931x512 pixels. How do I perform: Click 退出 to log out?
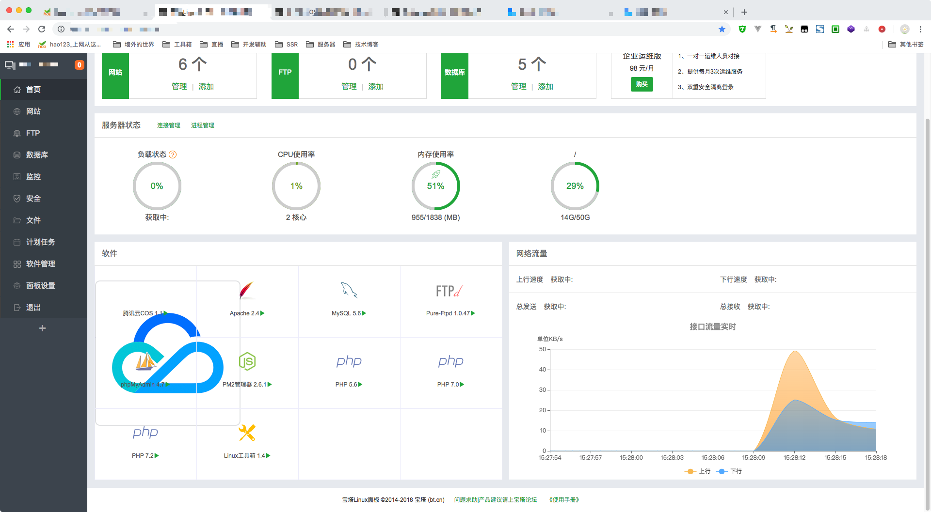pos(44,308)
